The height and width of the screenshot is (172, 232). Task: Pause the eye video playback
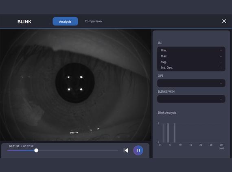(138, 151)
